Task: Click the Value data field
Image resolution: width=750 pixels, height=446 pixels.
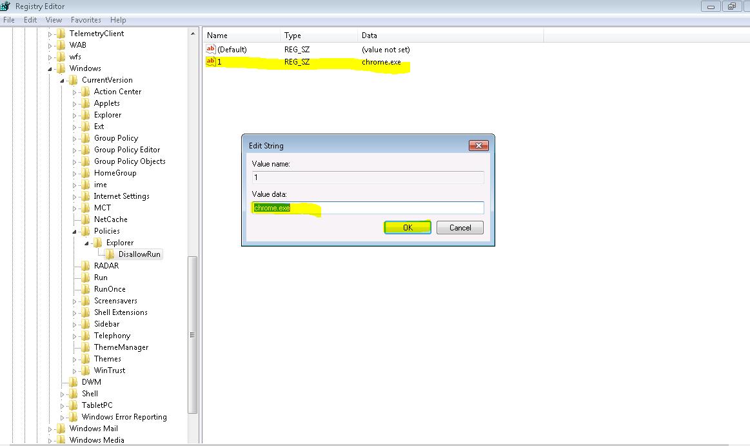Action: pyautogui.click(x=368, y=208)
